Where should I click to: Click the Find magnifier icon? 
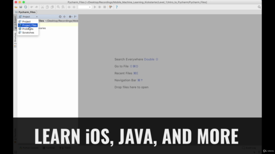coord(58,7)
